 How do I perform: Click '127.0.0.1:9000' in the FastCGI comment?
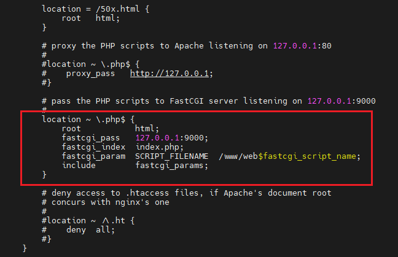[x=341, y=101]
